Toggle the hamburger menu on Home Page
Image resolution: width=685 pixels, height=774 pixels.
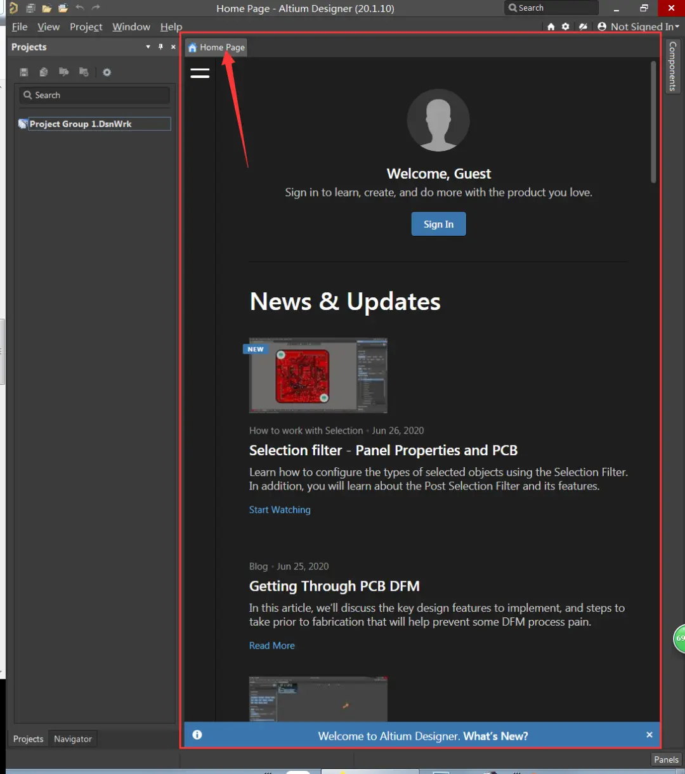coord(200,73)
